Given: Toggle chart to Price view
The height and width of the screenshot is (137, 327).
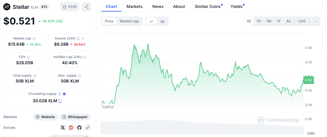Looking at the screenshot, I should pos(109,21).
